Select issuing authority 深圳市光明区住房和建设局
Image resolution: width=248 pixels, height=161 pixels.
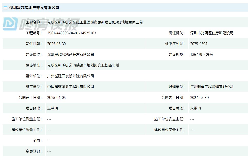[212, 33]
